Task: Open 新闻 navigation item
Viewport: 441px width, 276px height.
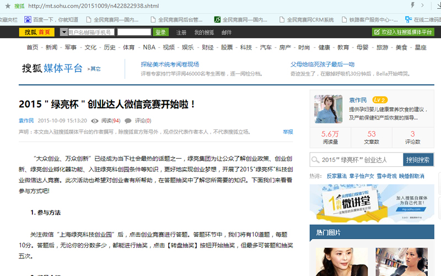Action: click(51, 47)
